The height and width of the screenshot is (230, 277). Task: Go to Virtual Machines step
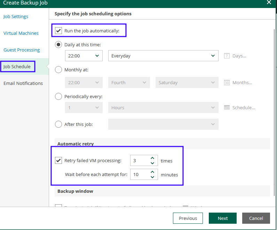click(x=21, y=33)
